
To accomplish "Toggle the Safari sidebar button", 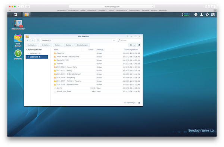I will [x=27, y=7].
